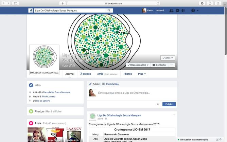
Task: Open the Photos tab
Action: (x=127, y=74)
